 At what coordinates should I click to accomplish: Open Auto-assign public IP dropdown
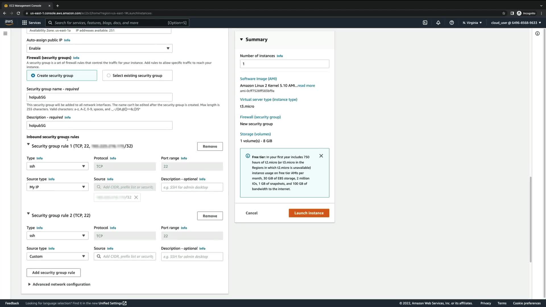click(99, 48)
